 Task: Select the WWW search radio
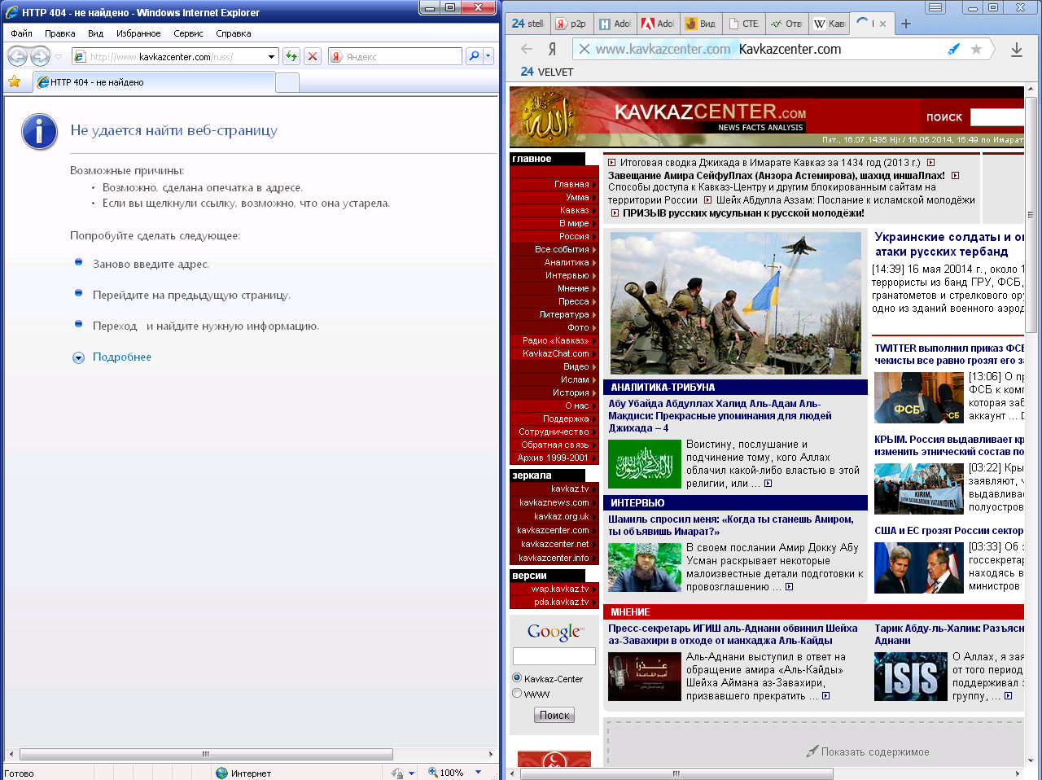pos(517,693)
